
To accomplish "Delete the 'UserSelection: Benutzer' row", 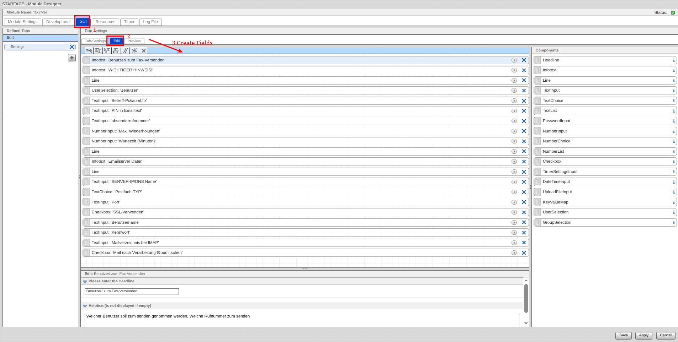I will tap(524, 91).
